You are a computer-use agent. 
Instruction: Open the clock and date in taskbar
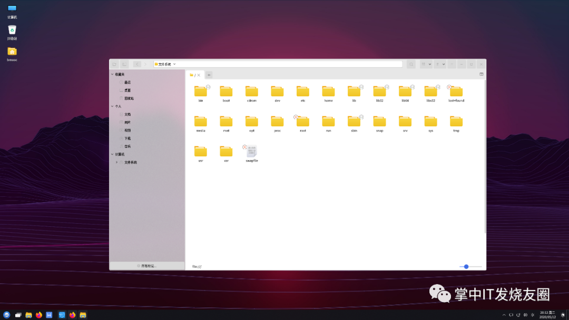pos(547,315)
